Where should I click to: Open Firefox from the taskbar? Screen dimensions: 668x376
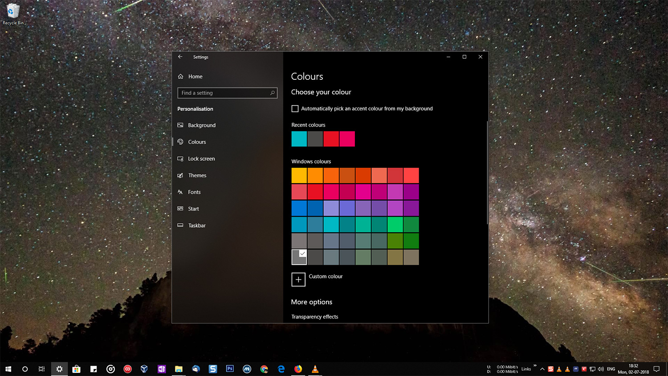tap(298, 369)
